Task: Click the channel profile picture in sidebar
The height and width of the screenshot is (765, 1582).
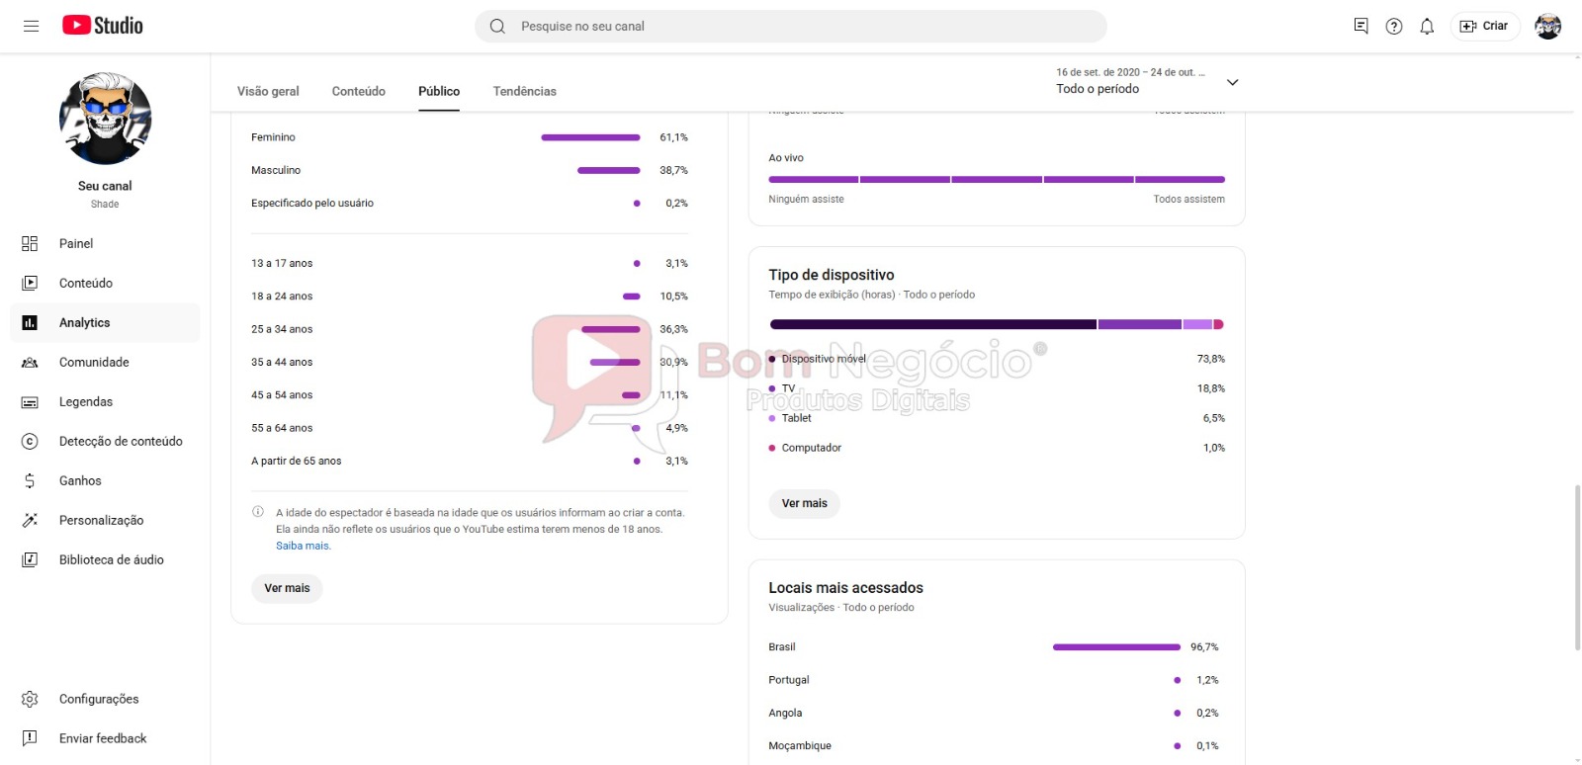Action: (x=105, y=119)
